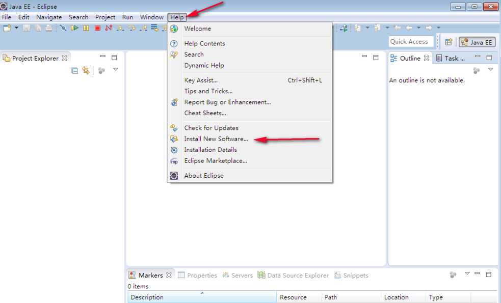Close the open Help menu
This screenshot has height=303, width=501.
point(177,17)
